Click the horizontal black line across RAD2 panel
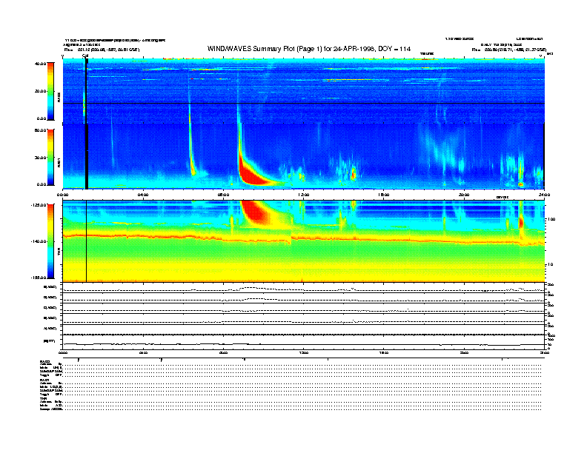Viewport: 587px width, 453px height. 304,103
